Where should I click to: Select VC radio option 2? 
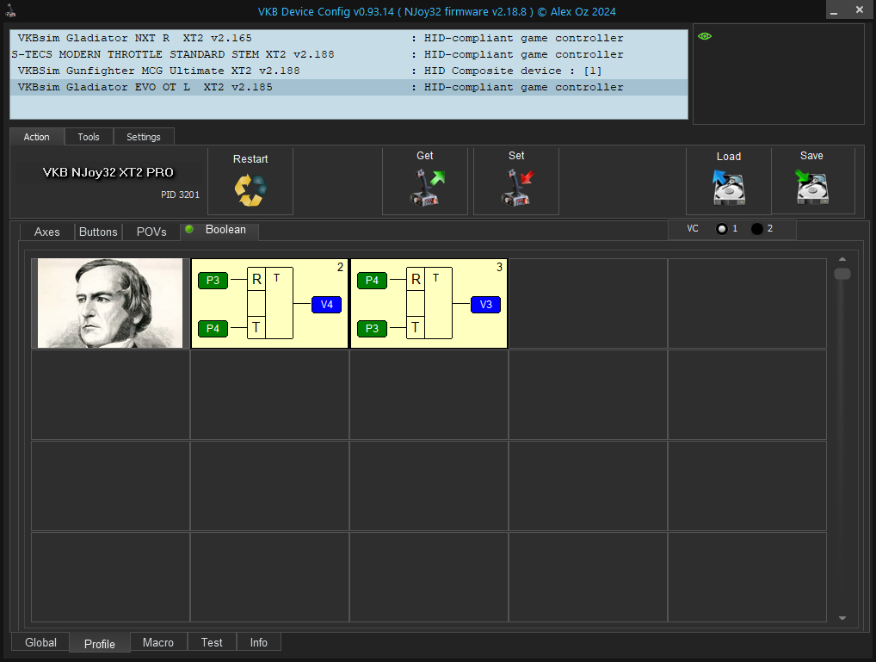pyautogui.click(x=757, y=229)
